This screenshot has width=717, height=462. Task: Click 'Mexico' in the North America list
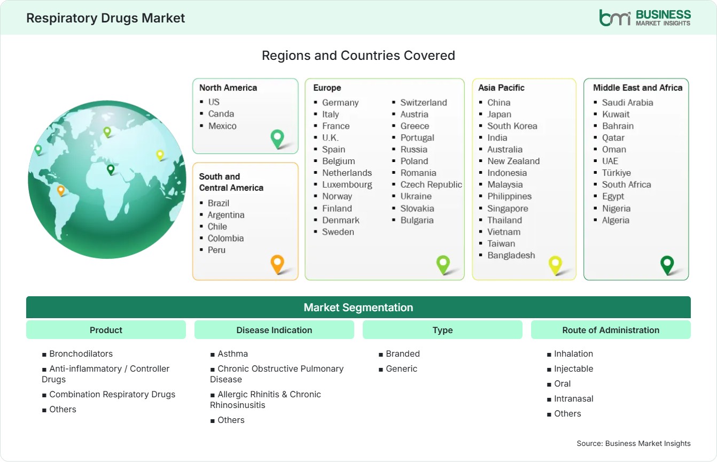click(222, 126)
